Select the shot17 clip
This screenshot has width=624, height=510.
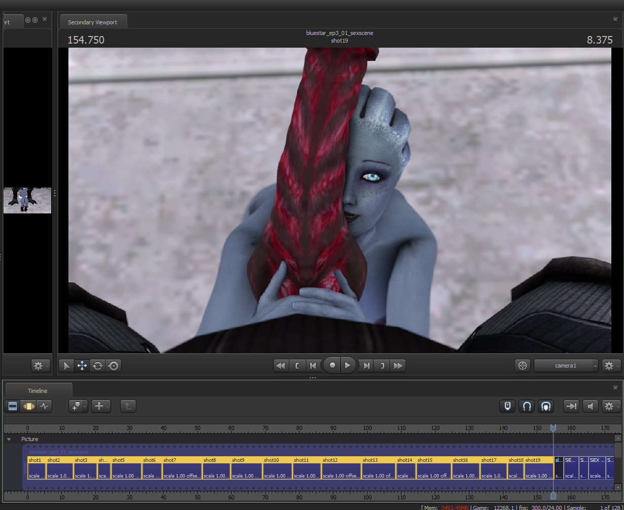[x=494, y=468]
